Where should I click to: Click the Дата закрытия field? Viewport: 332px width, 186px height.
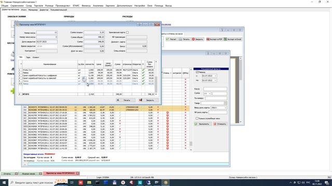pos(47,42)
